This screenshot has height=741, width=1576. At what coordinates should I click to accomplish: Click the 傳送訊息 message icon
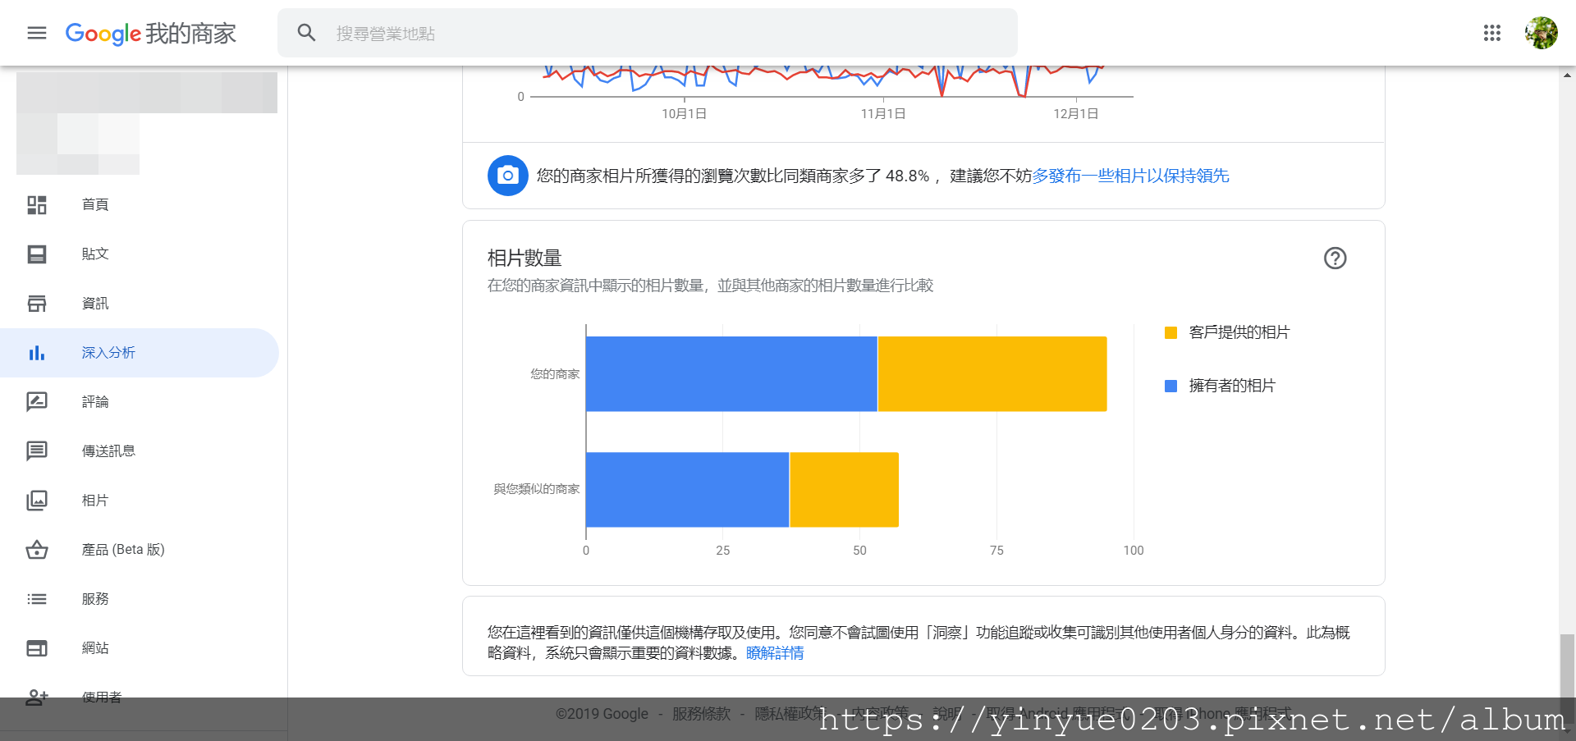37,451
